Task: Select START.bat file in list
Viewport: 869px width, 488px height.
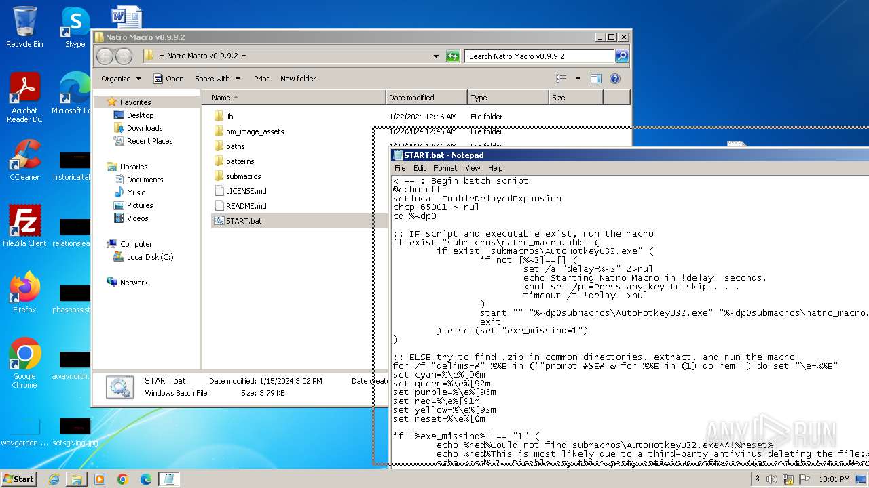Action: (x=243, y=221)
